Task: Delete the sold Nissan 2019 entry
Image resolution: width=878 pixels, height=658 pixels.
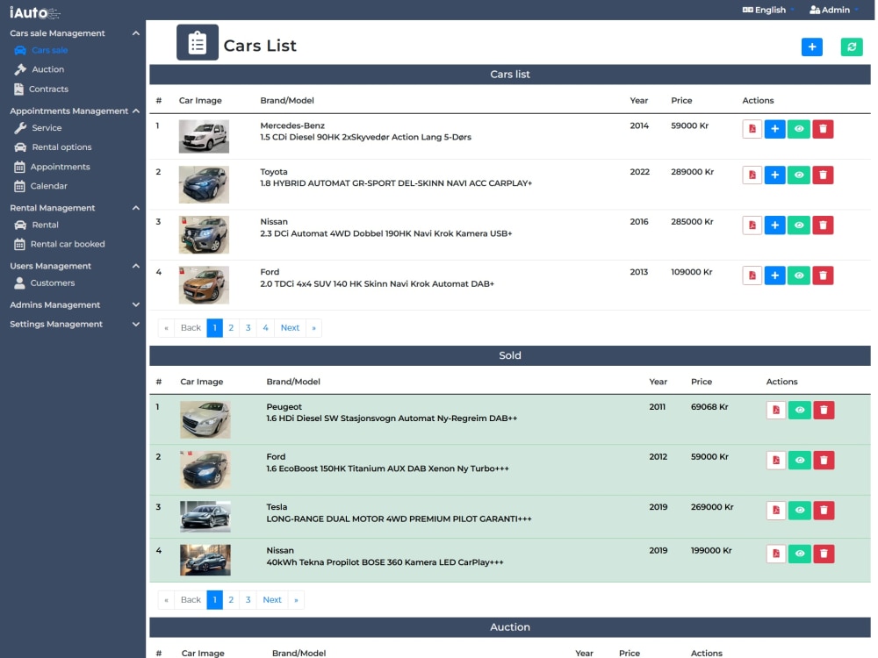Action: pyautogui.click(x=824, y=554)
